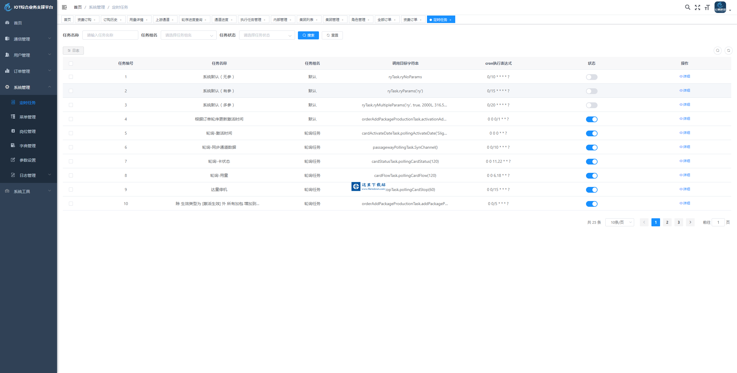Click the sidebar collapse hamburger icon

click(x=64, y=7)
